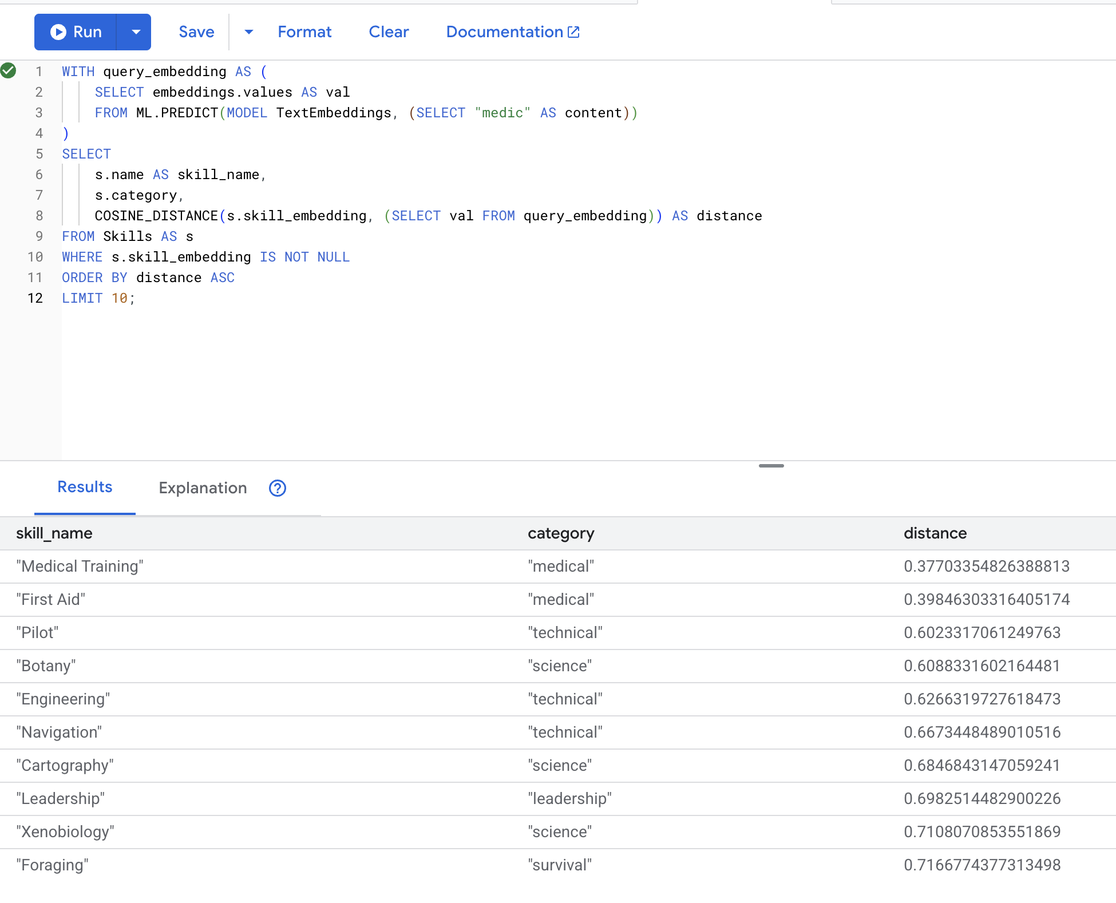Open the Documentation external link
This screenshot has width=1116, height=903.
[512, 32]
